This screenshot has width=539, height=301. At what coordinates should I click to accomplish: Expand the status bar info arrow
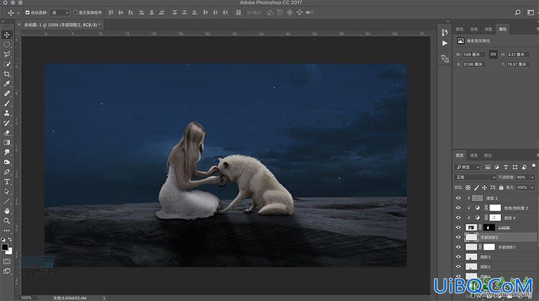pos(104,299)
